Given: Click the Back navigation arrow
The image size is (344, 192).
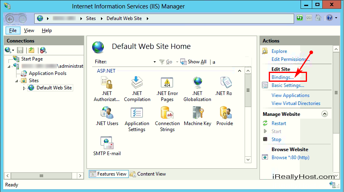Looking at the screenshot, I should tap(10, 19).
